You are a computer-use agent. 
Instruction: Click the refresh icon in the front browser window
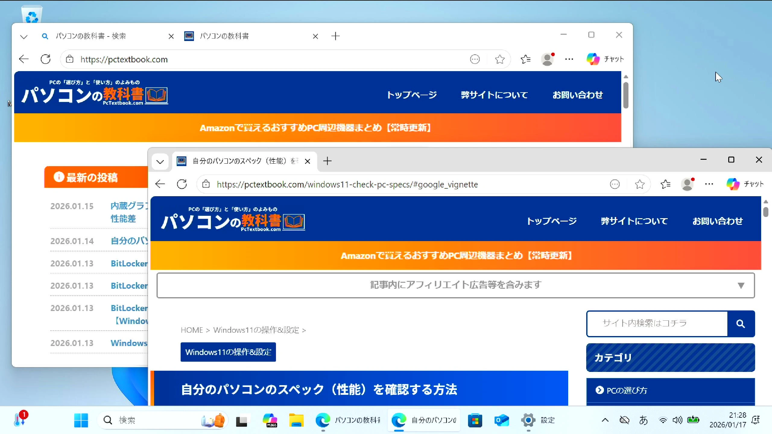click(x=182, y=184)
